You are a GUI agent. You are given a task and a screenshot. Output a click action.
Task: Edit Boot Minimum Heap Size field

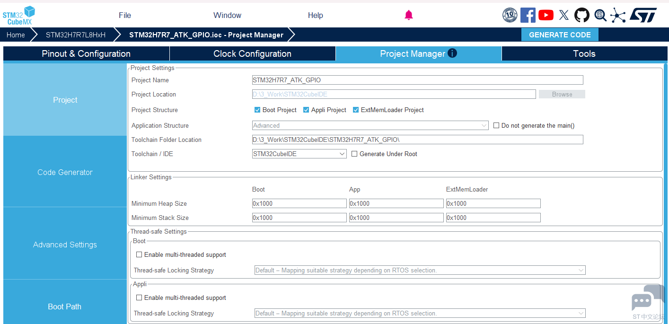(x=299, y=203)
